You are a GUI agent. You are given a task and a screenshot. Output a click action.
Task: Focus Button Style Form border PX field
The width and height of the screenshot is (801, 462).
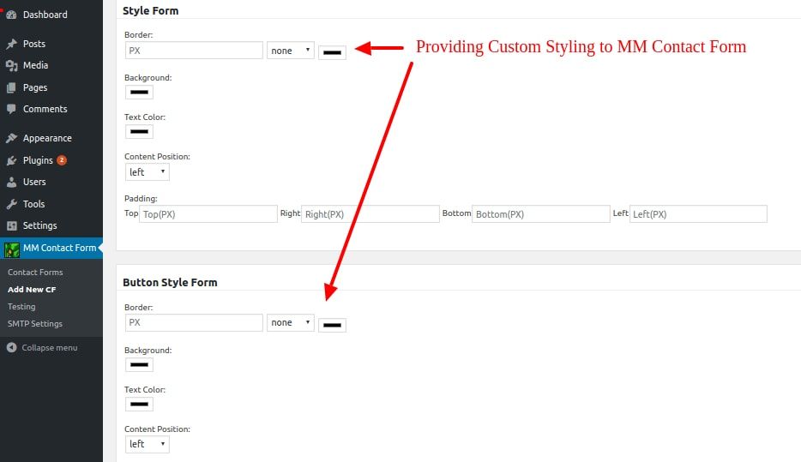coord(194,322)
